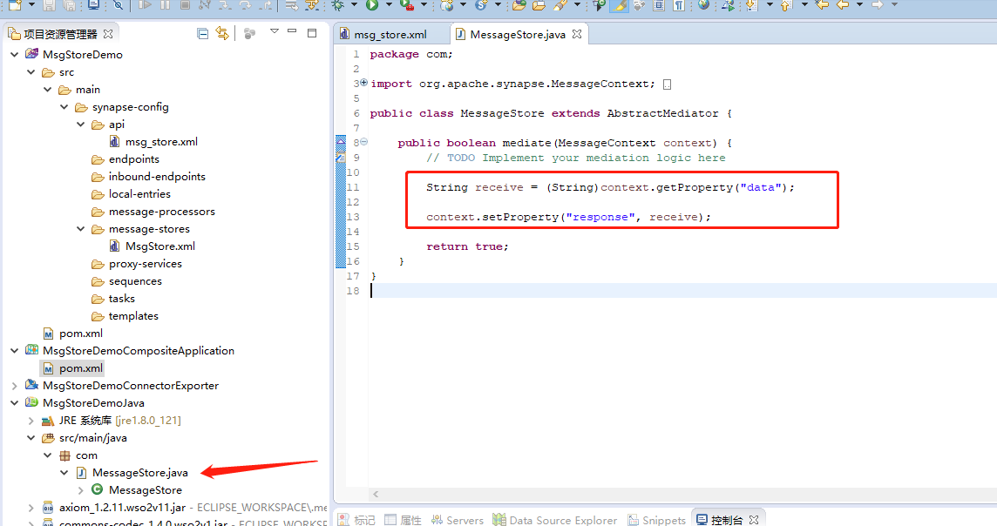Viewport: 997px width, 526px height.
Task: Open the Debug configurations dropdown arrow
Action: 354,4
